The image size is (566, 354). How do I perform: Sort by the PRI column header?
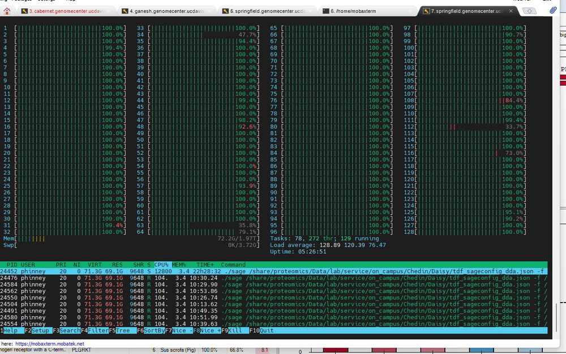pyautogui.click(x=61, y=265)
